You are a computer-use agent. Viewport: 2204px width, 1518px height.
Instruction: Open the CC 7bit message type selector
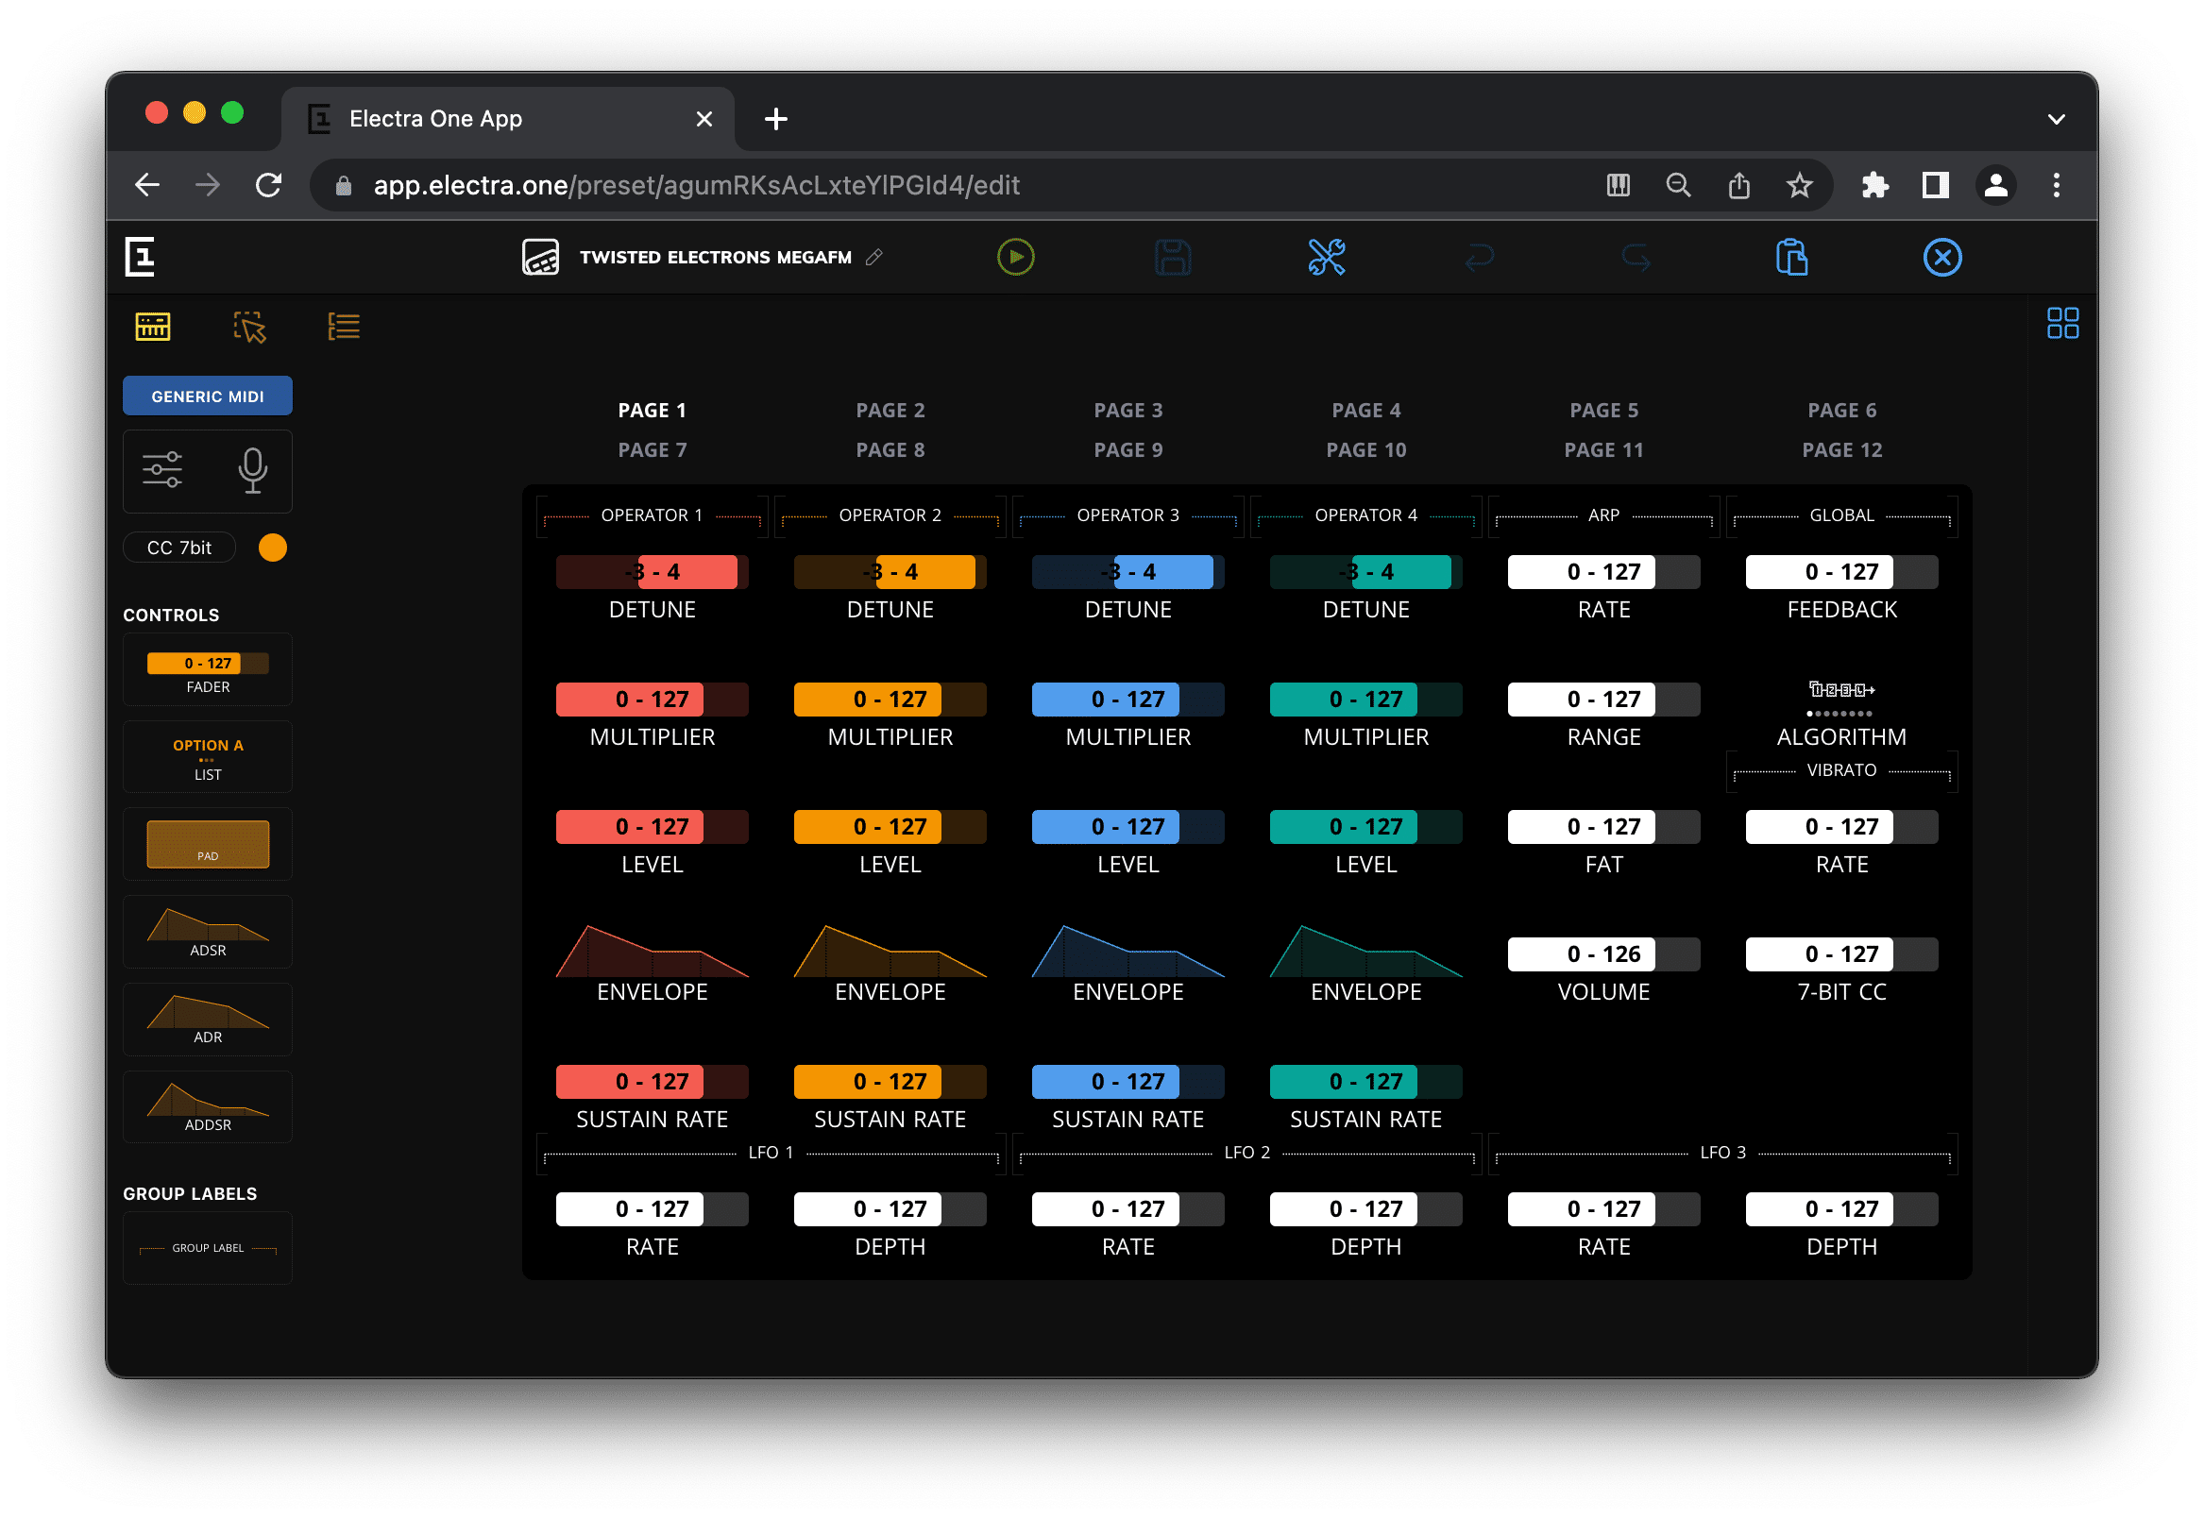click(178, 547)
